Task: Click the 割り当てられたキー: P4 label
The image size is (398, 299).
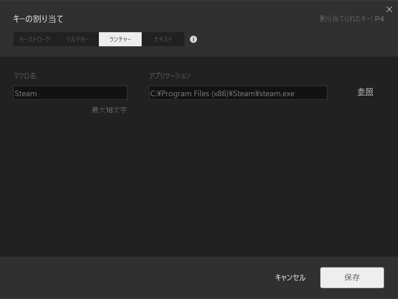Action: tap(352, 19)
